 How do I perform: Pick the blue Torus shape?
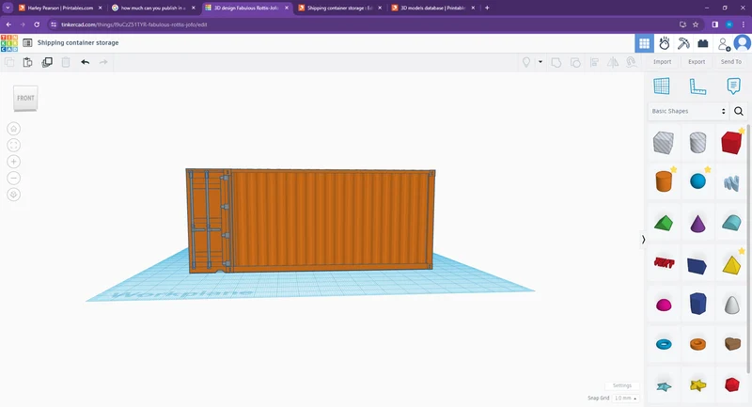click(x=664, y=344)
